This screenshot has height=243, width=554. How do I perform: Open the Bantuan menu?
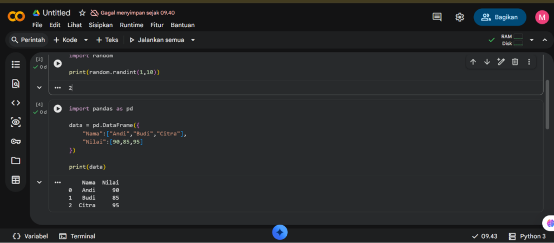(x=183, y=25)
